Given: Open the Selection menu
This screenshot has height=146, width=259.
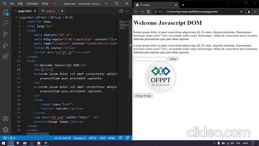Looking at the screenshot, I should 32,4.
